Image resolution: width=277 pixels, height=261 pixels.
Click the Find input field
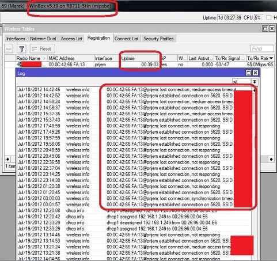(x=262, y=48)
